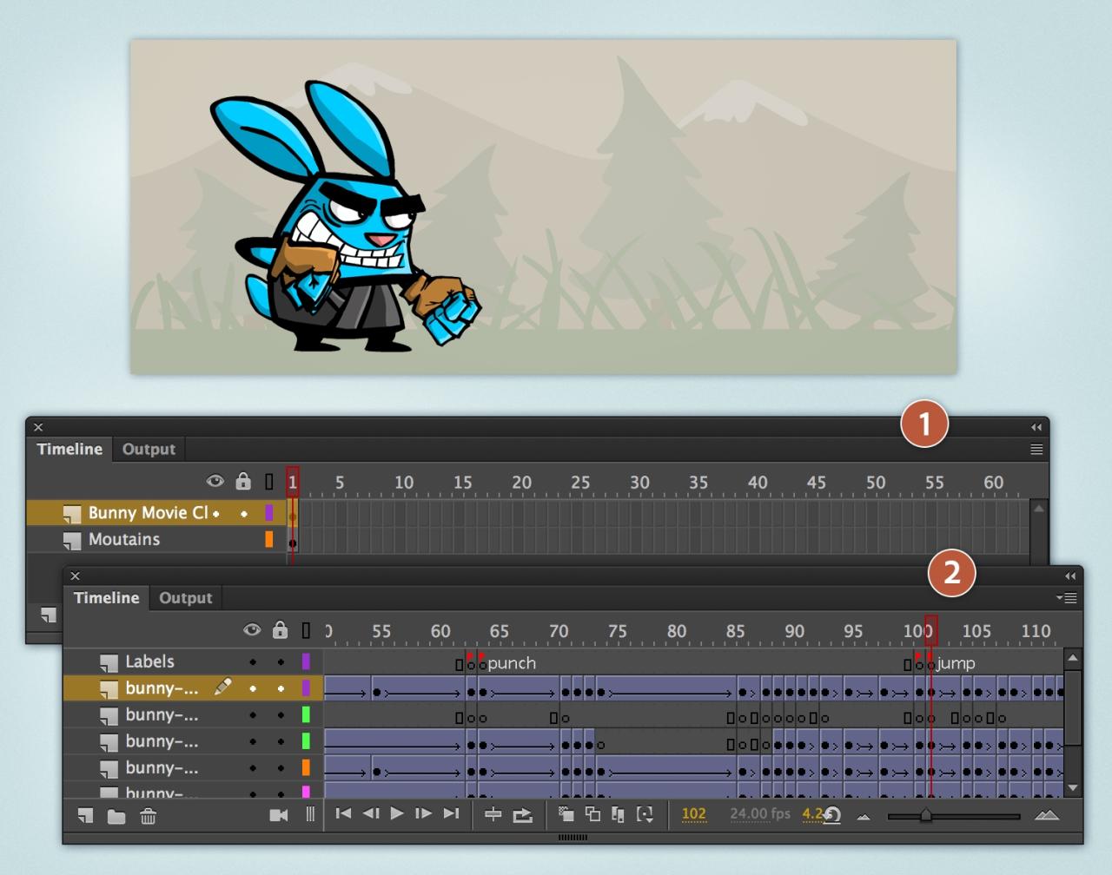
Task: Hide the bunny layer with the pencil icon
Action: 253,687
